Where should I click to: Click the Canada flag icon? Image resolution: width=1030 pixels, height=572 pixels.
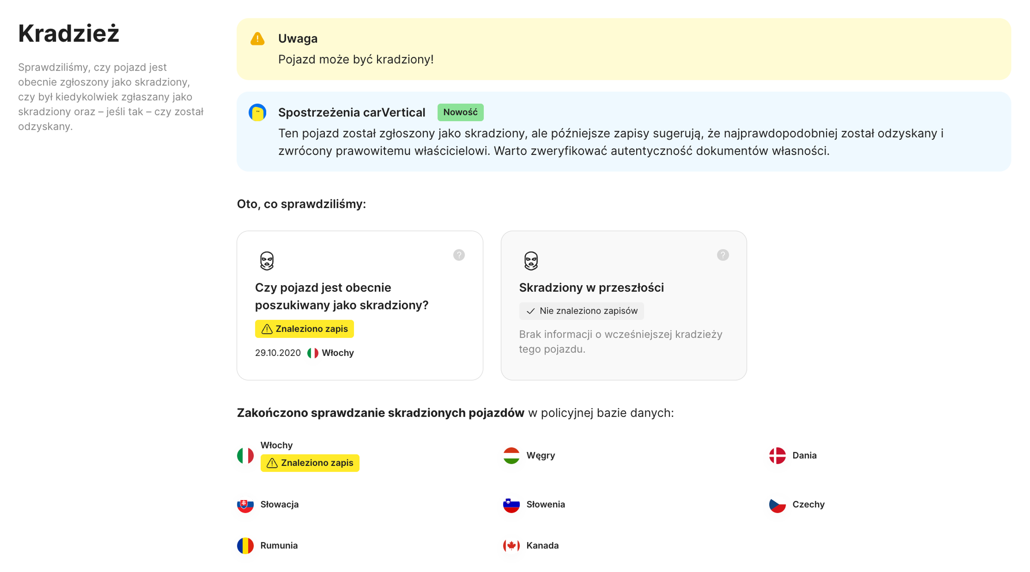(x=511, y=545)
